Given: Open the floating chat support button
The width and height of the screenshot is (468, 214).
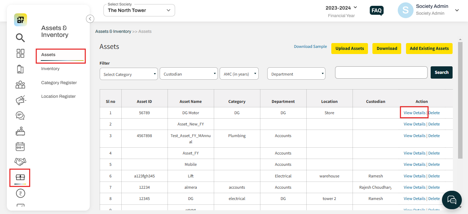Looking at the screenshot, I should [452, 200].
